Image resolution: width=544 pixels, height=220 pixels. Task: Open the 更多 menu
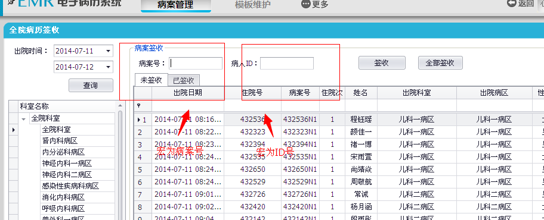(315, 5)
